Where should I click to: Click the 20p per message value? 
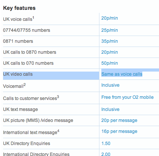tap(119, 120)
